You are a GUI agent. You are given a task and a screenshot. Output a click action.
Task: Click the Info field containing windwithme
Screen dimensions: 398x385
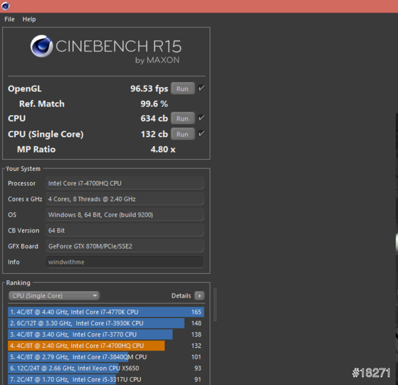(x=125, y=262)
